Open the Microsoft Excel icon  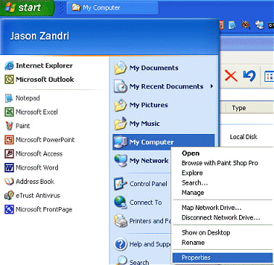coord(9,112)
